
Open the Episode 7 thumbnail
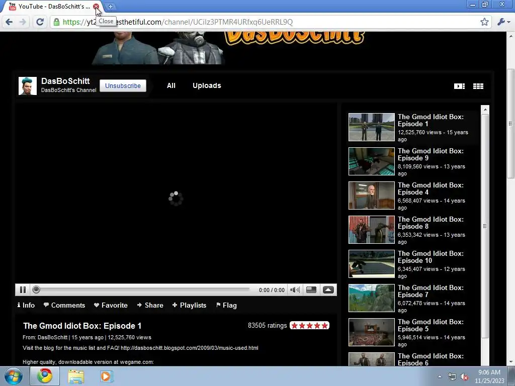tap(372, 298)
